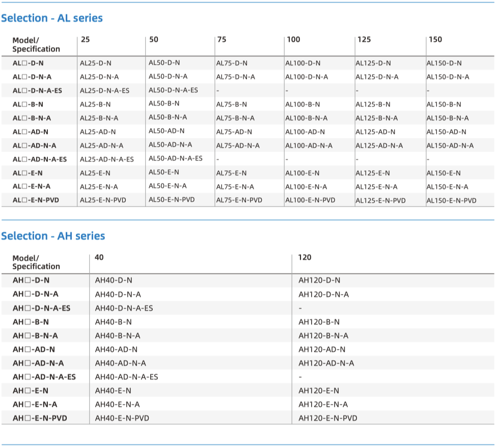
Task: Click row label AL□-E-N-PVD
Action: coord(36,200)
